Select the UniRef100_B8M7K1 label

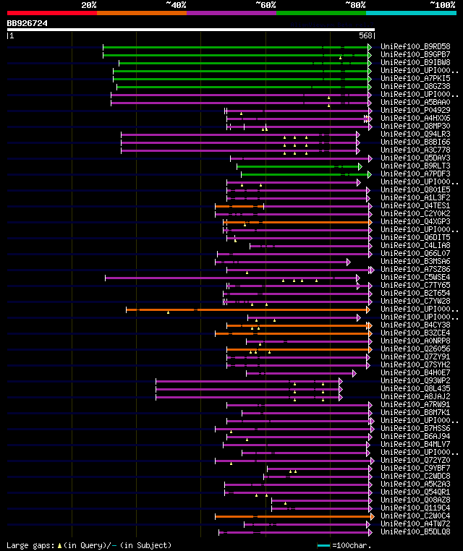coord(415,413)
